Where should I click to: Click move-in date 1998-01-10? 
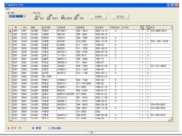pyautogui.click(x=102, y=87)
